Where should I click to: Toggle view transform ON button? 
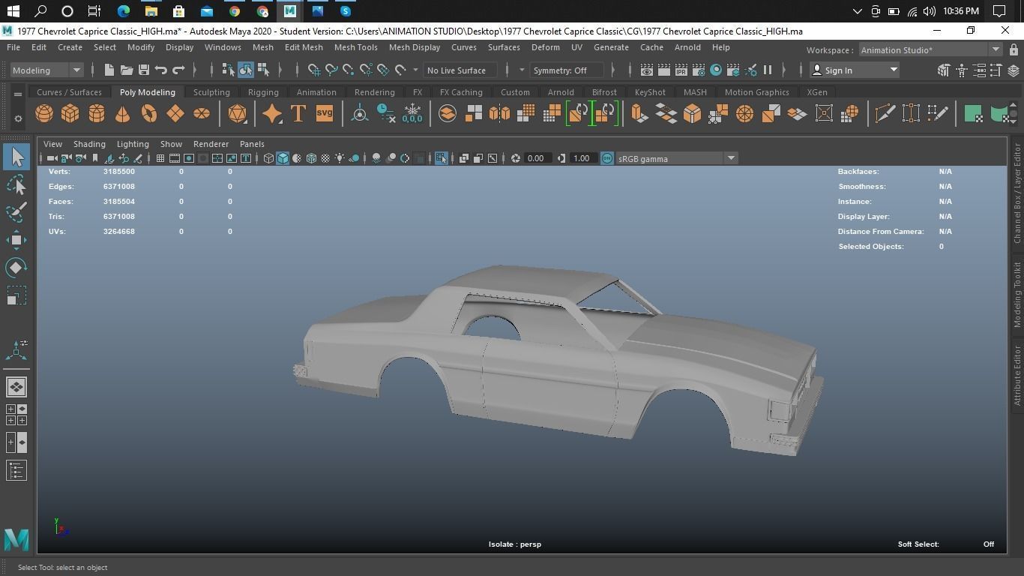(607, 158)
